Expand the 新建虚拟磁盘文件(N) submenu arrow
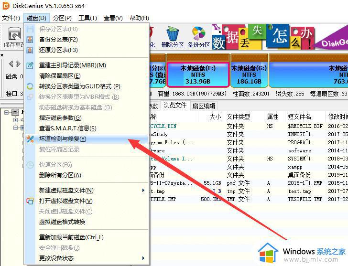 pos(143,191)
